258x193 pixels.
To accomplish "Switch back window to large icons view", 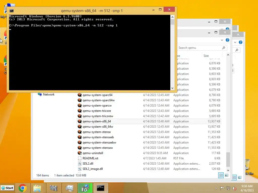I will [240, 177].
